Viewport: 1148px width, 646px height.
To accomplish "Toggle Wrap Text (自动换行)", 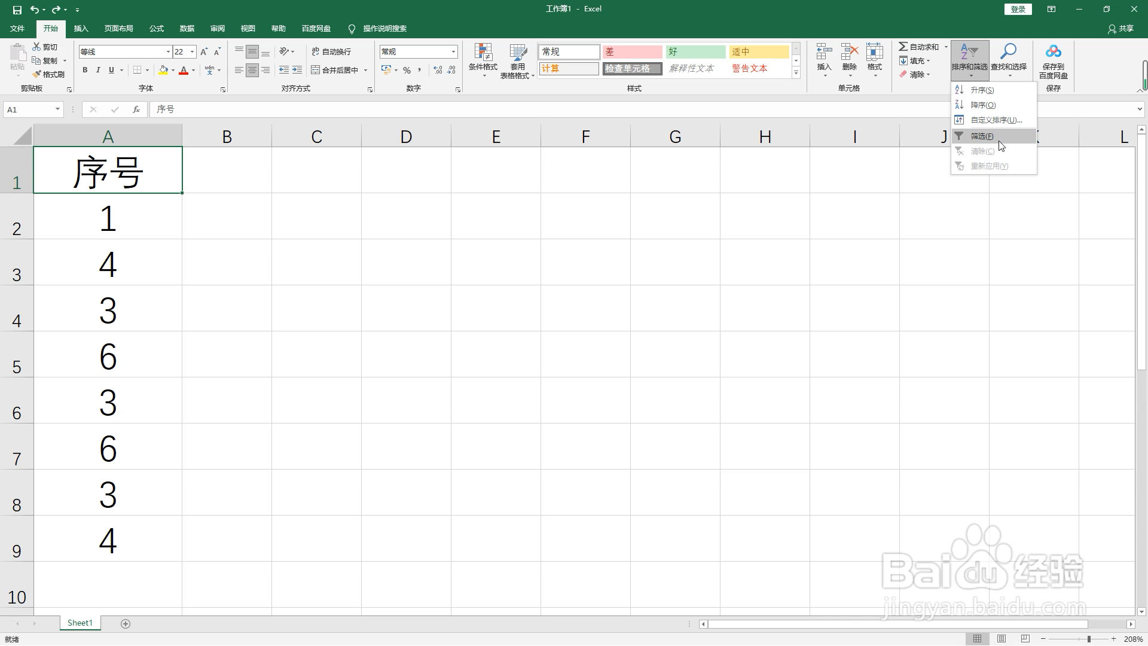I will [331, 52].
